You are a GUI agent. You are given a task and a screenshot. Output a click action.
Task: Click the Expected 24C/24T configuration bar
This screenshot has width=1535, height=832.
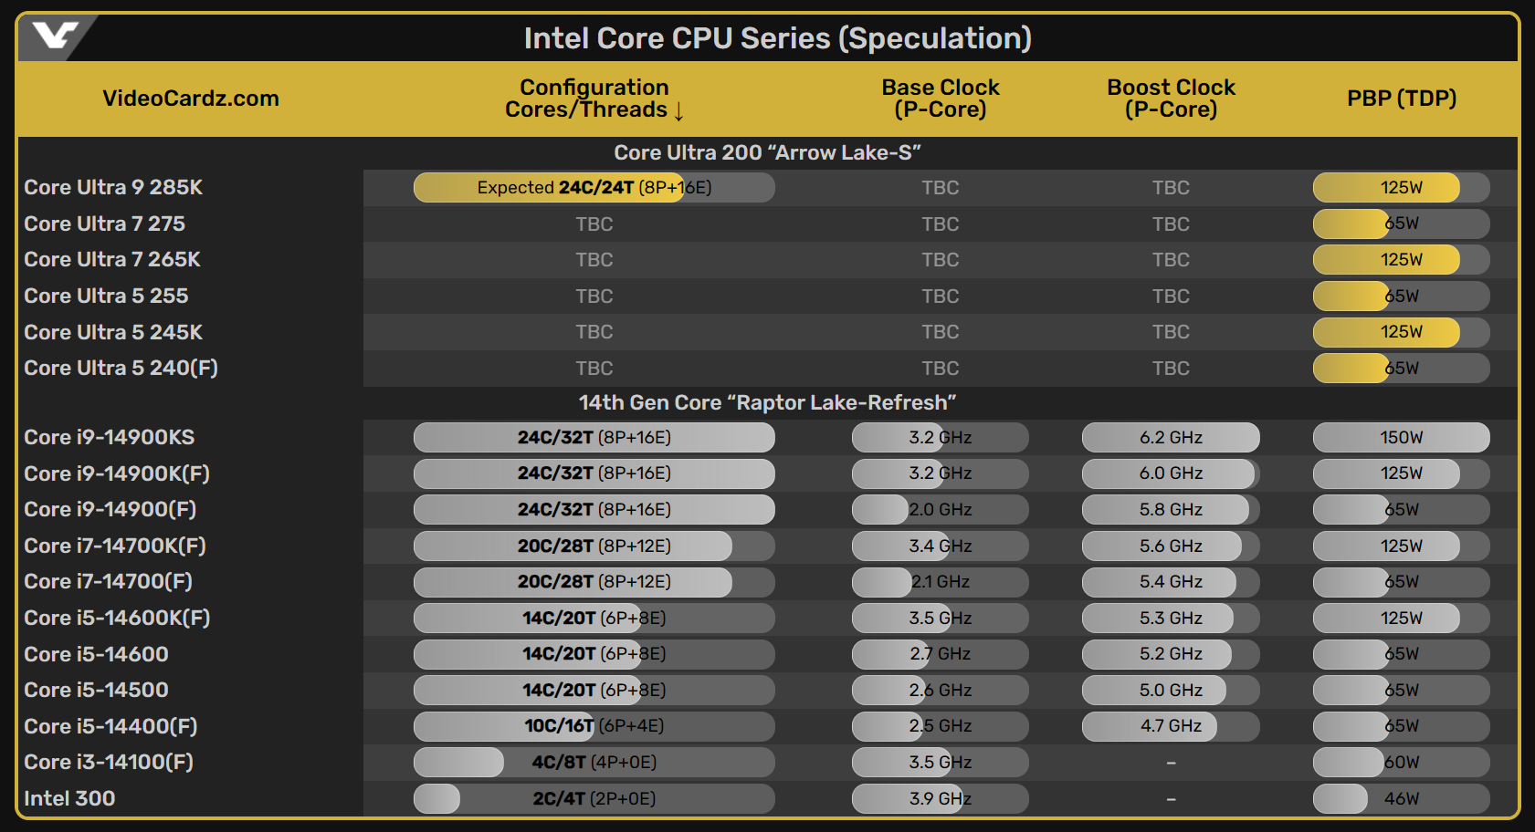coord(594,187)
